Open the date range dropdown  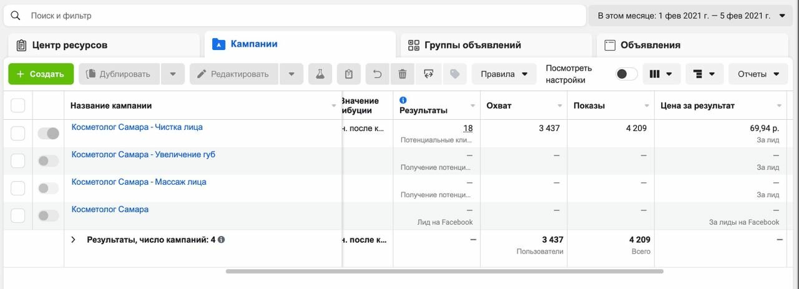[692, 16]
